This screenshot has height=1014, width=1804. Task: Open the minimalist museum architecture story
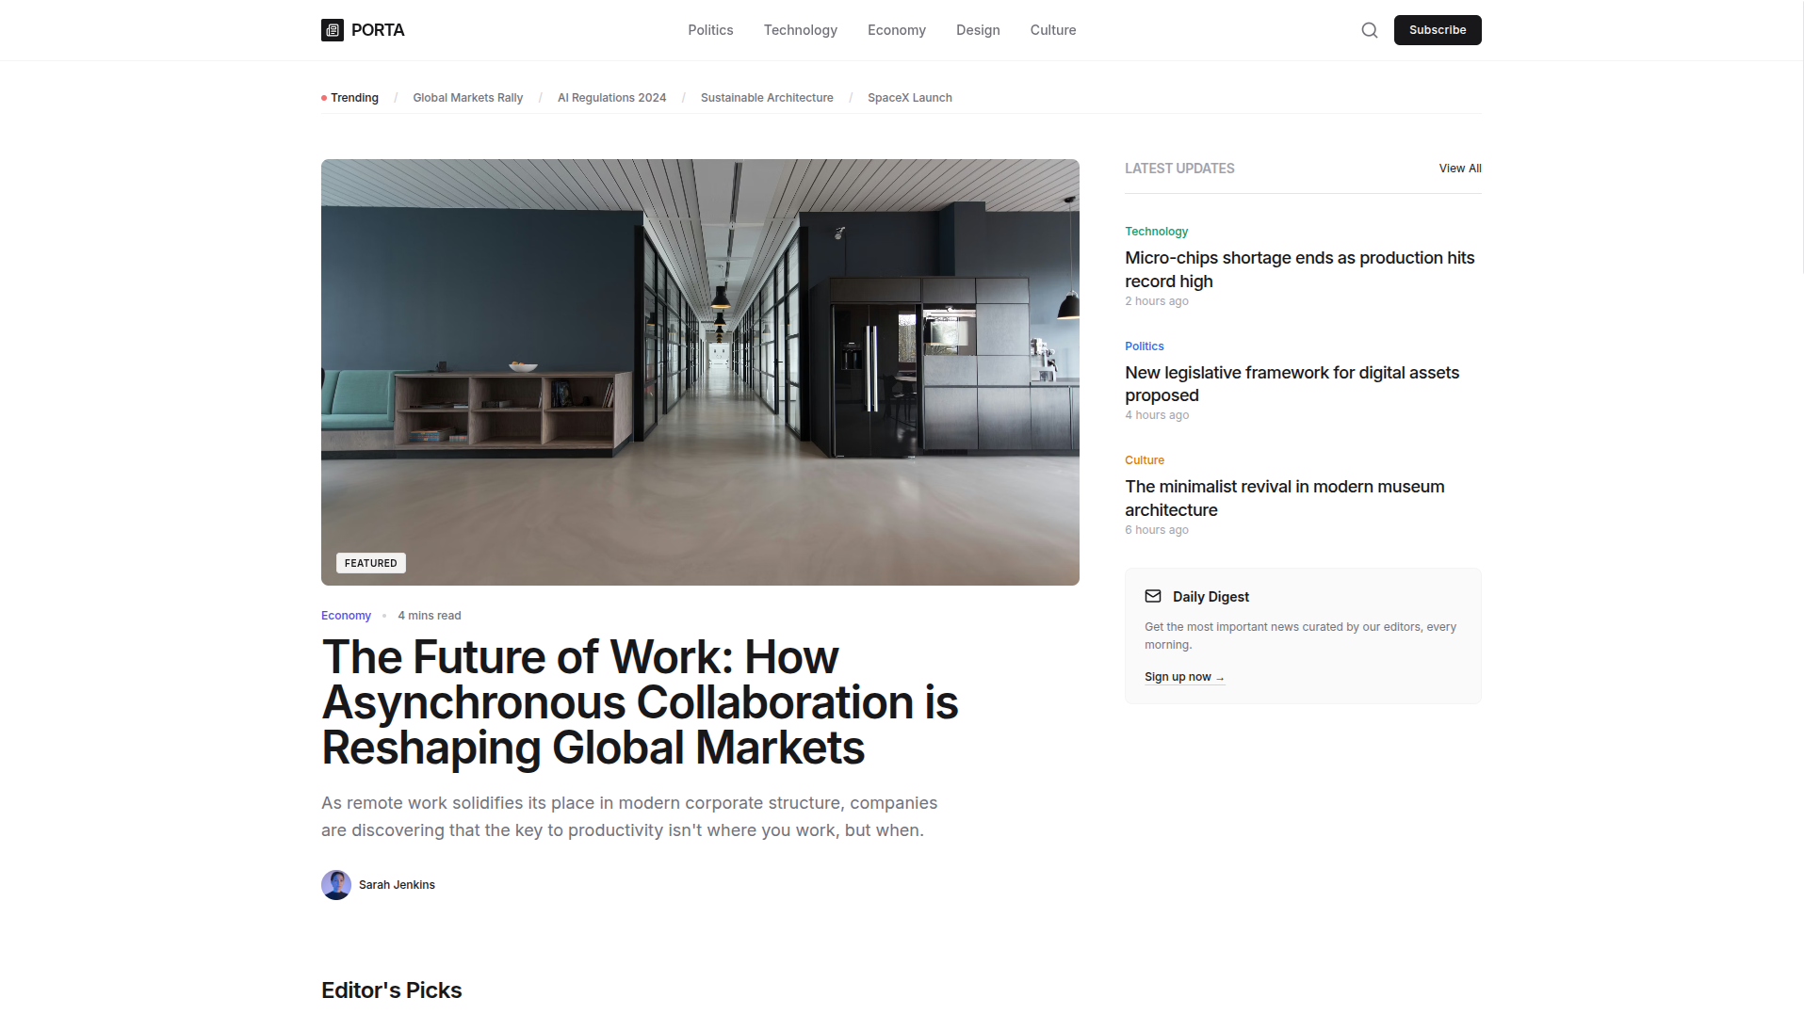1284,497
